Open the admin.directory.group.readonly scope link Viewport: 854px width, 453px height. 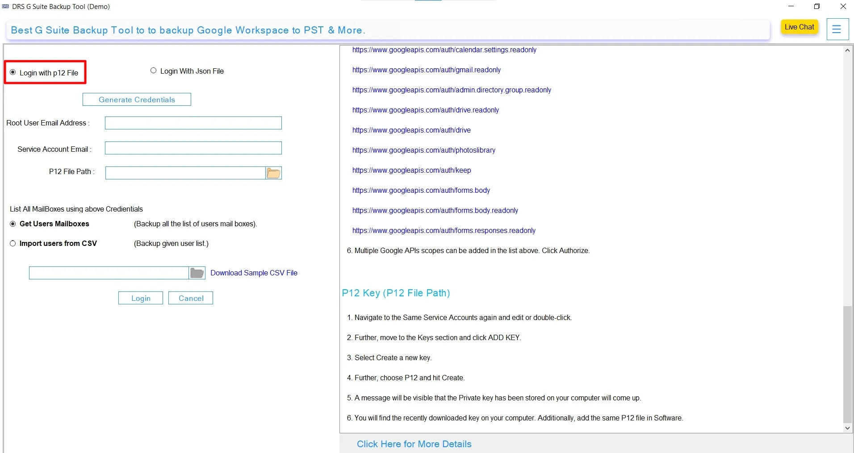[452, 90]
